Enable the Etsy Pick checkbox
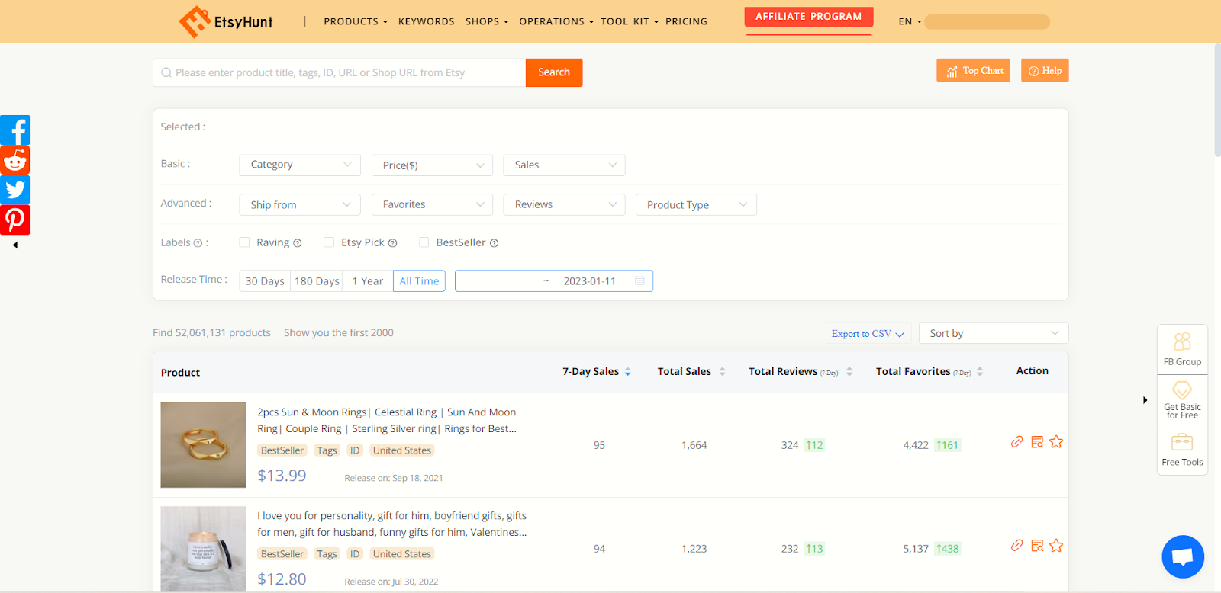The height and width of the screenshot is (593, 1221). point(329,242)
